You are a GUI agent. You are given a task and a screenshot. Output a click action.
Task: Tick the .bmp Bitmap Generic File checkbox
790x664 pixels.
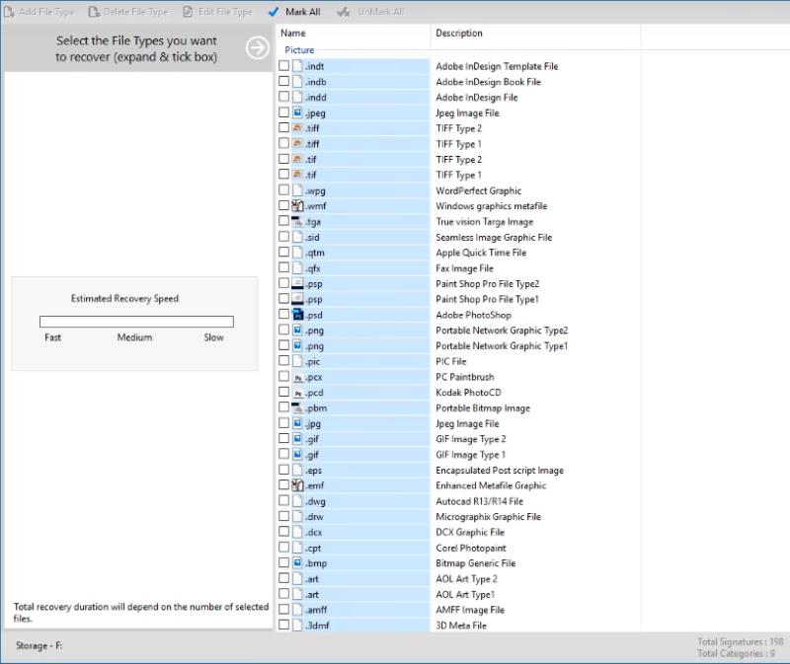pyautogui.click(x=283, y=562)
